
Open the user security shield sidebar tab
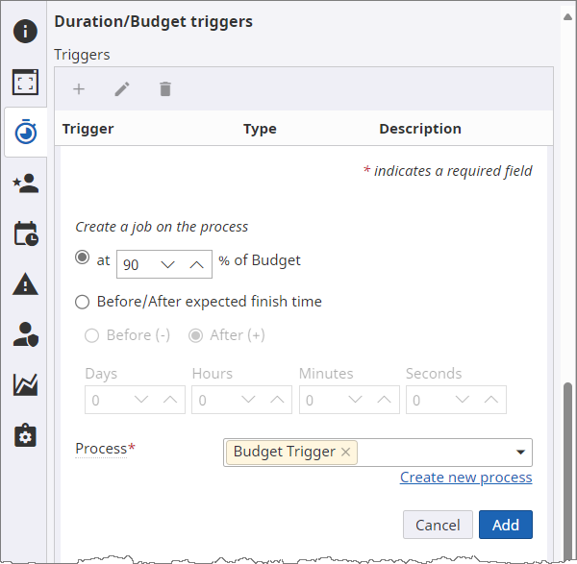click(x=25, y=334)
